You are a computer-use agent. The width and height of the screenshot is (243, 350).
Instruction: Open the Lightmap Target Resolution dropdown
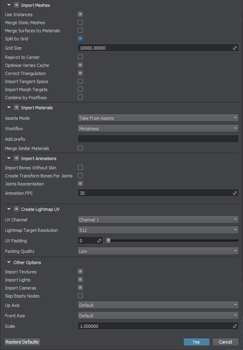tap(158, 230)
